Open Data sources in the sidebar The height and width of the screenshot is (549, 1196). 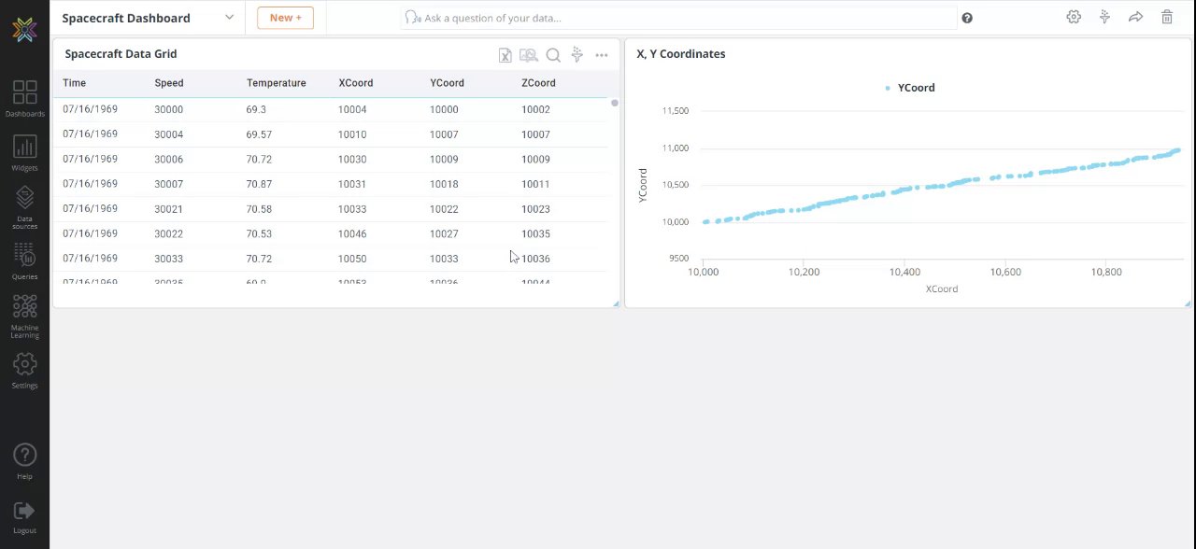[24, 207]
